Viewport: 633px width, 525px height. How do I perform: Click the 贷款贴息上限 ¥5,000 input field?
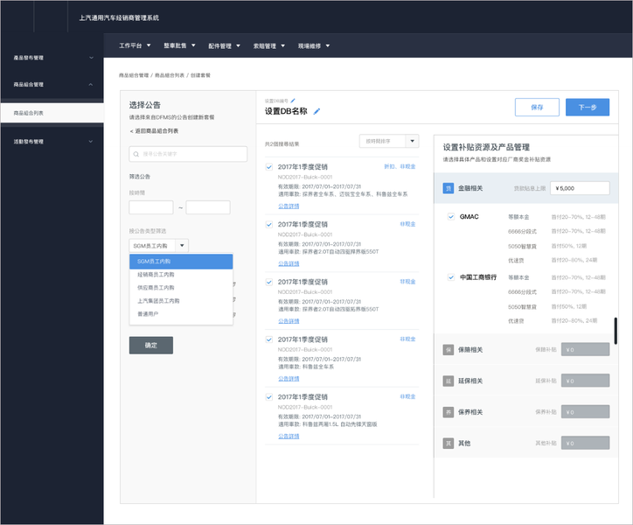point(580,188)
